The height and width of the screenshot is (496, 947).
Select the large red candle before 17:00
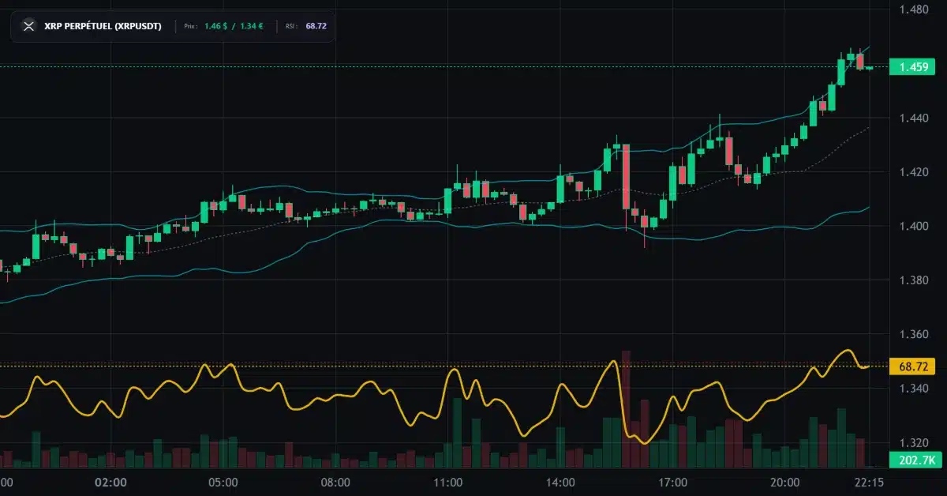click(626, 174)
